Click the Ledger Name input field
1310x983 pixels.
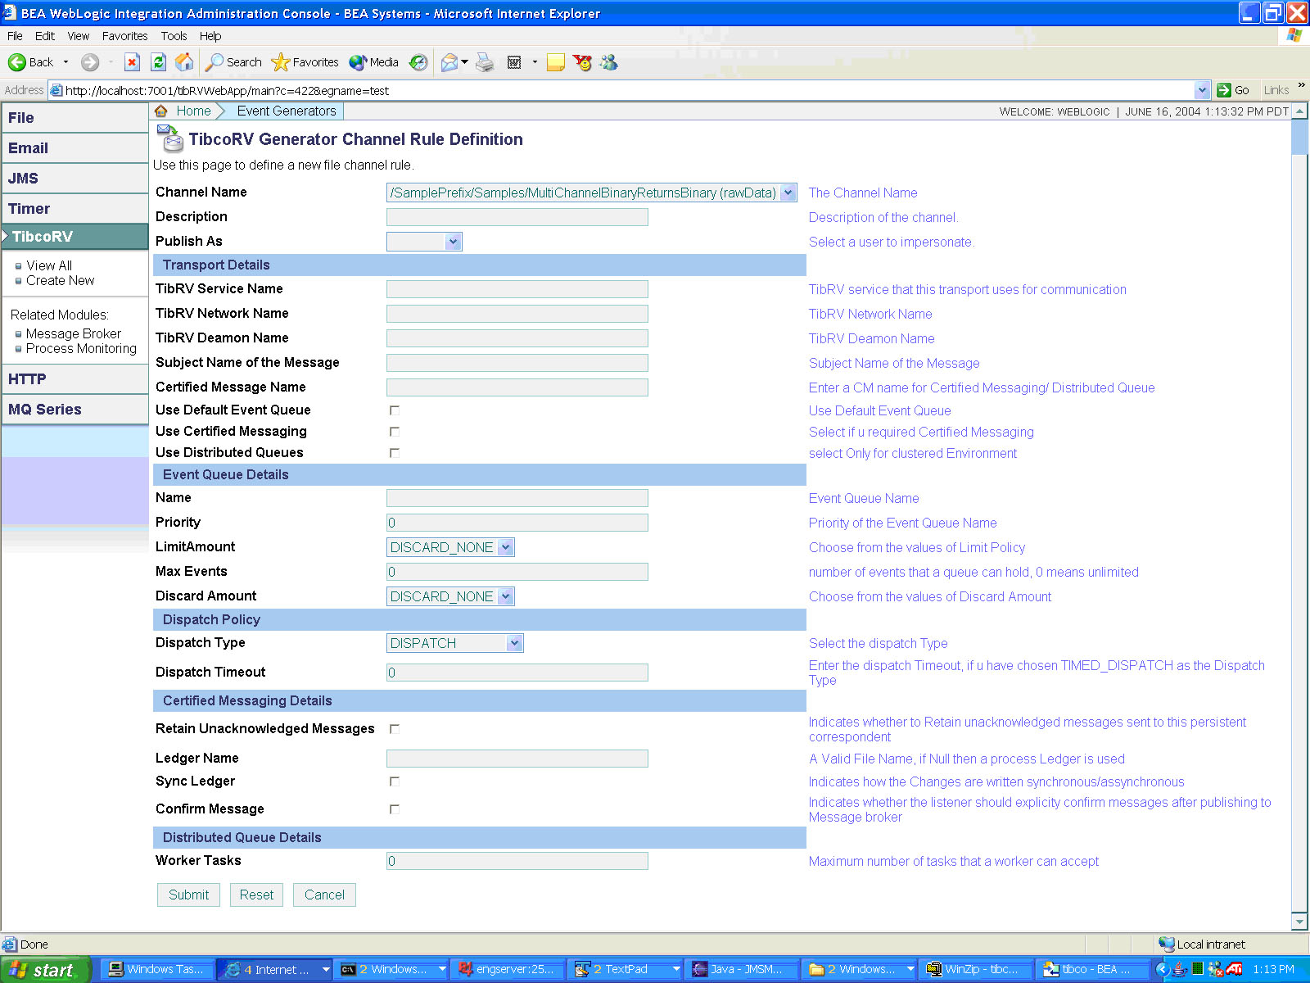[517, 759]
